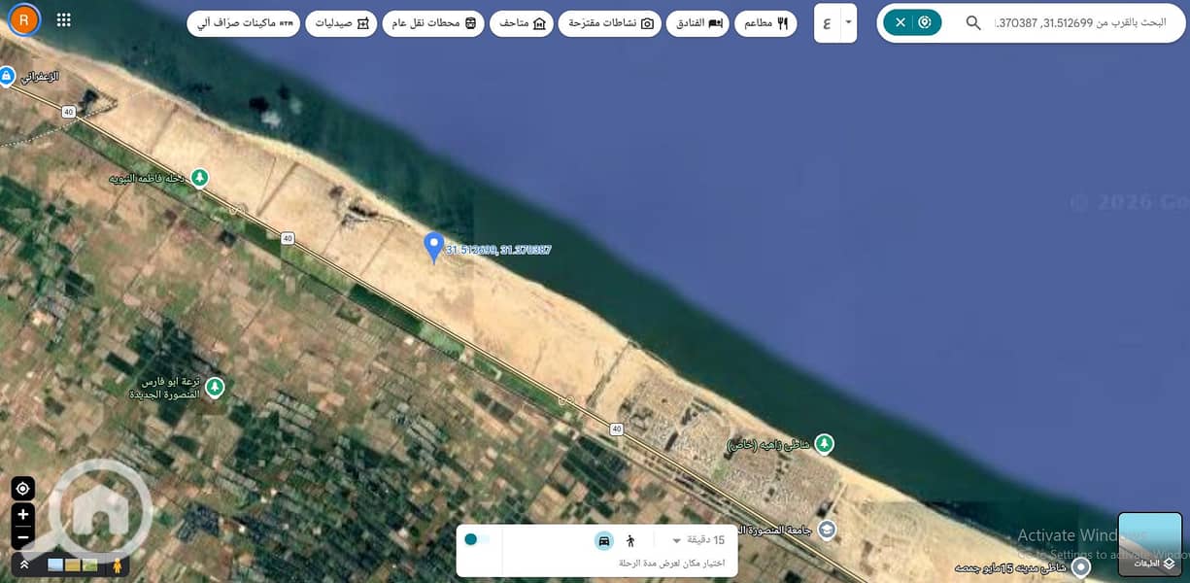1190x583 pixels.
Task: Select the museums (متاحف) chip
Action: (521, 23)
